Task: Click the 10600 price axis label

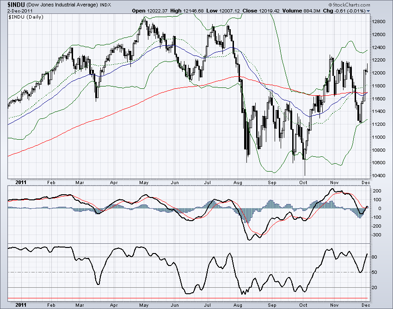Action: click(379, 162)
